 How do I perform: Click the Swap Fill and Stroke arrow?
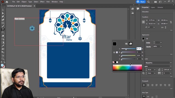[4, 62]
